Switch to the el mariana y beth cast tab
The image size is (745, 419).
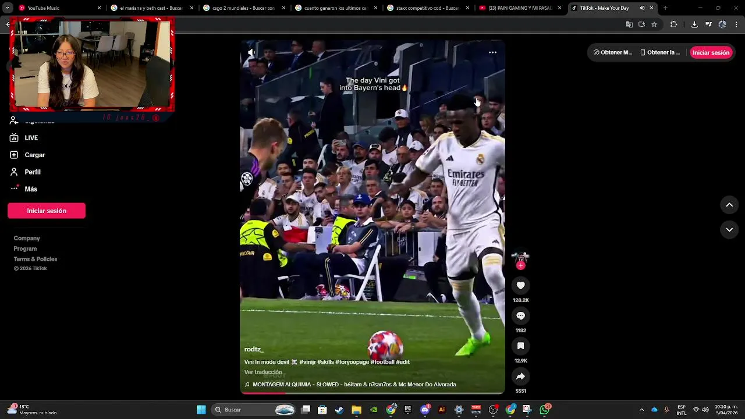(152, 8)
